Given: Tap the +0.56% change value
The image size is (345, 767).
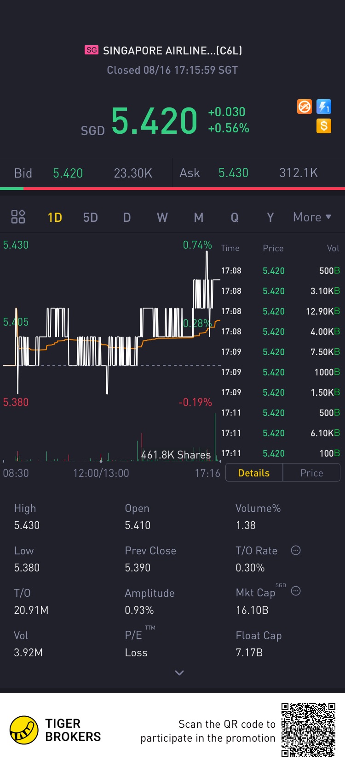Looking at the screenshot, I should pyautogui.click(x=229, y=128).
